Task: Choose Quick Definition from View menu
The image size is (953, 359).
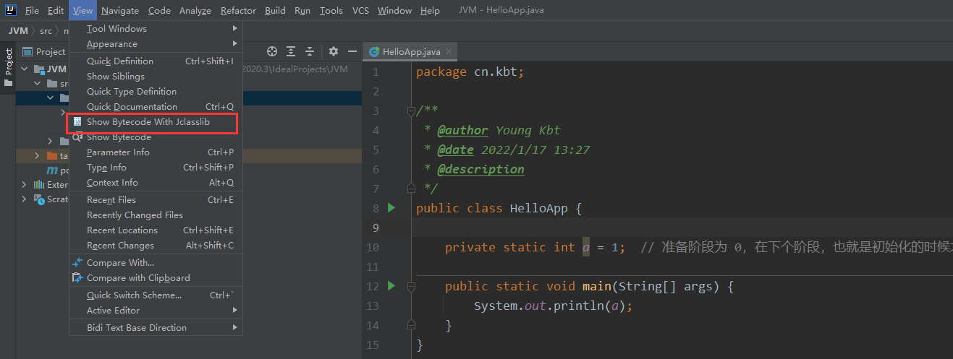Action: pyautogui.click(x=156, y=61)
